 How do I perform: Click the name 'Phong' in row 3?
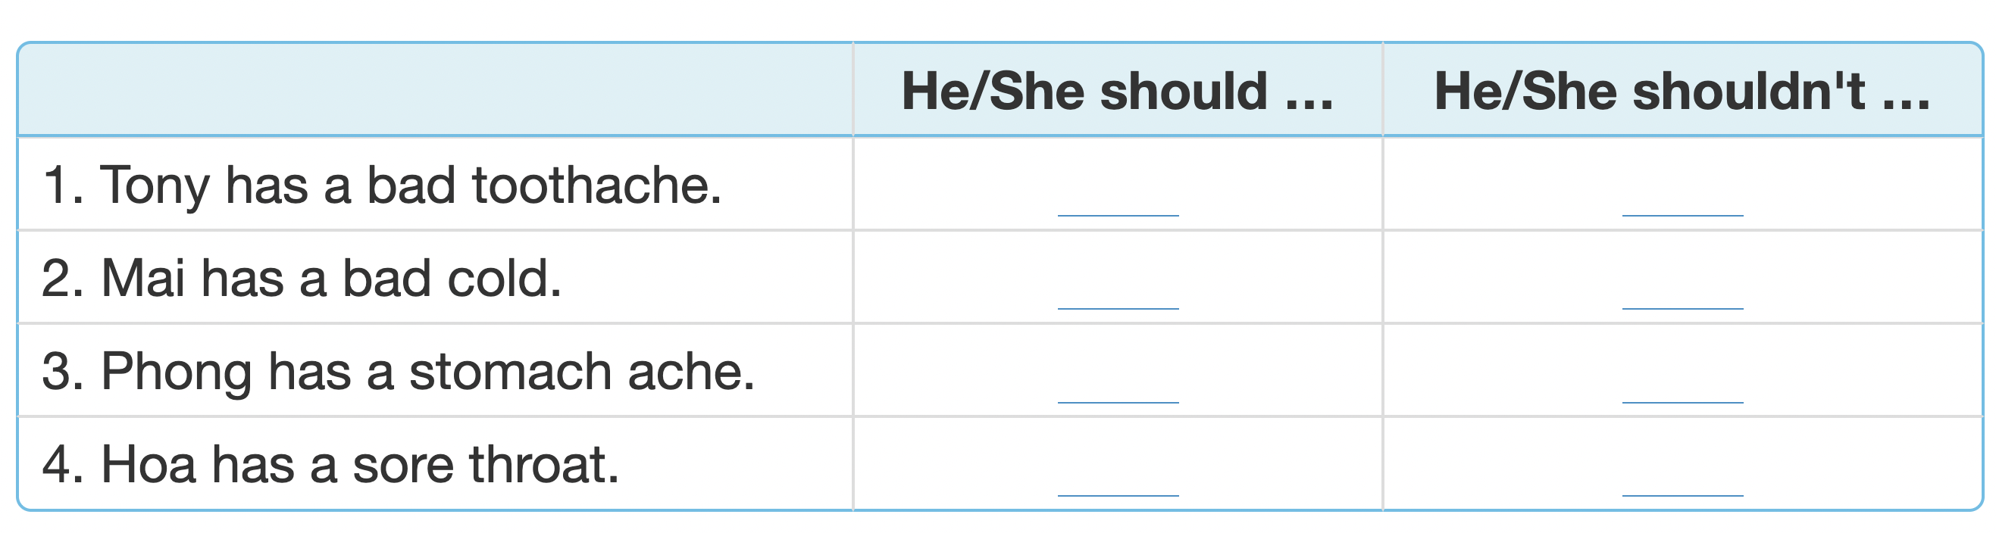pos(176,372)
